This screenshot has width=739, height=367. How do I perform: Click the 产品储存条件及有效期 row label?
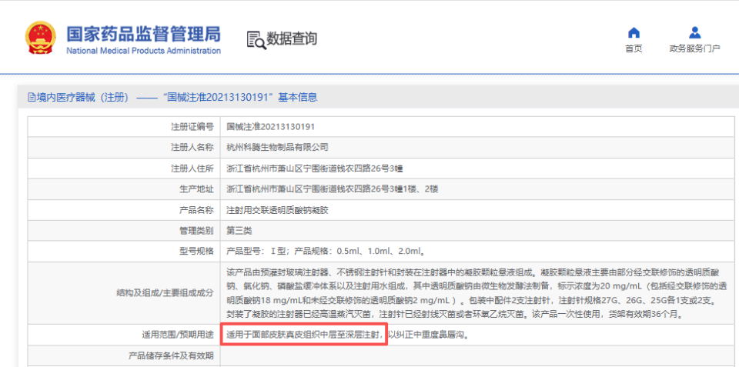[x=171, y=356]
